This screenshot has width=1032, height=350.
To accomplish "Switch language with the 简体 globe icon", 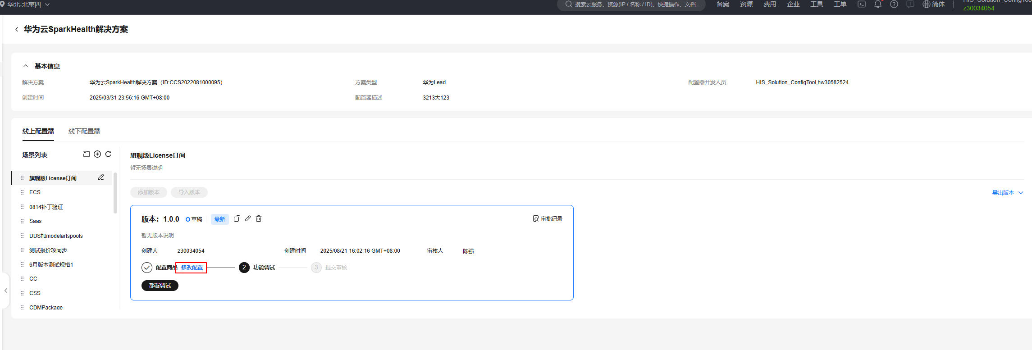I will (x=934, y=4).
